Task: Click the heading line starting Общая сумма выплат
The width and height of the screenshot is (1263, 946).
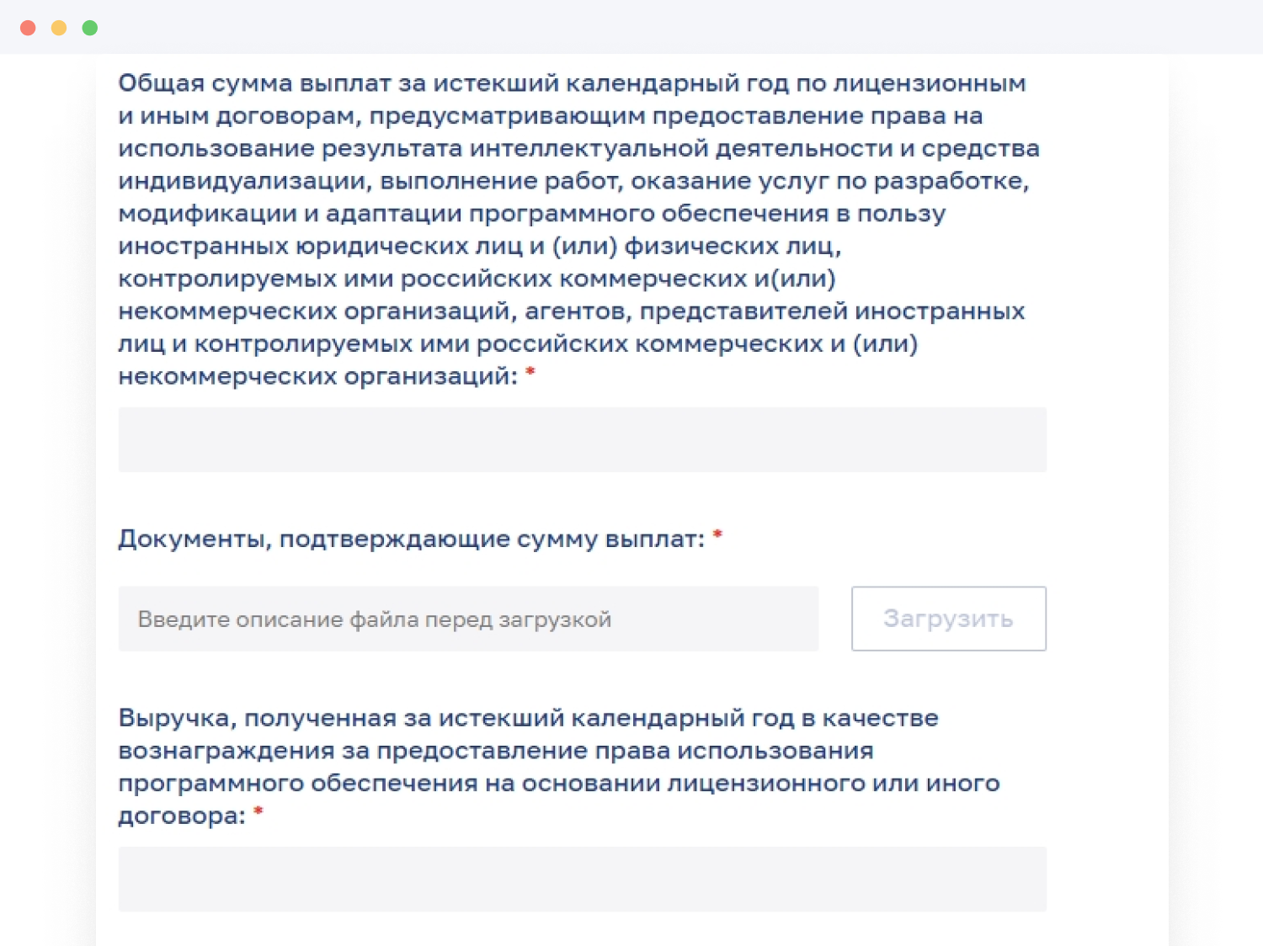Action: 571,83
